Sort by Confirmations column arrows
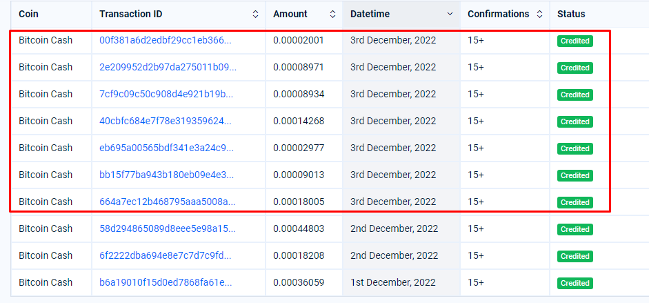 tap(539, 14)
